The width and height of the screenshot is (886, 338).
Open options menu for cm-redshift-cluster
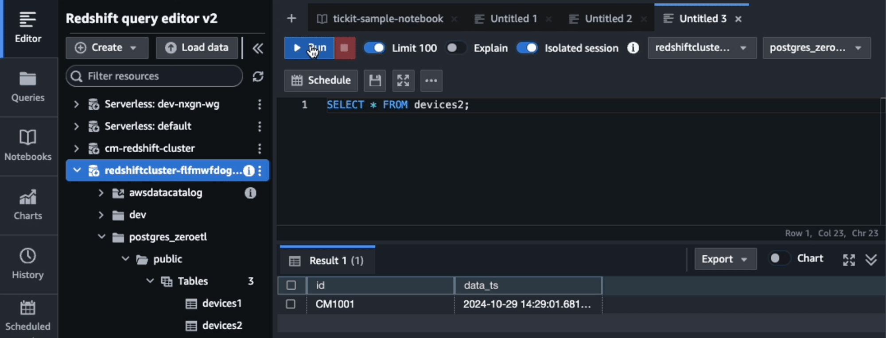click(260, 149)
